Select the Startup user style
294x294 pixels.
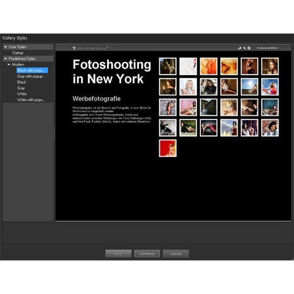(18, 53)
